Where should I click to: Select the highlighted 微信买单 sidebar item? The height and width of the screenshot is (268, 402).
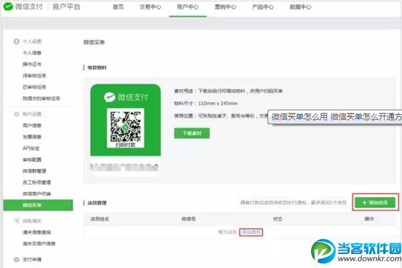38,205
